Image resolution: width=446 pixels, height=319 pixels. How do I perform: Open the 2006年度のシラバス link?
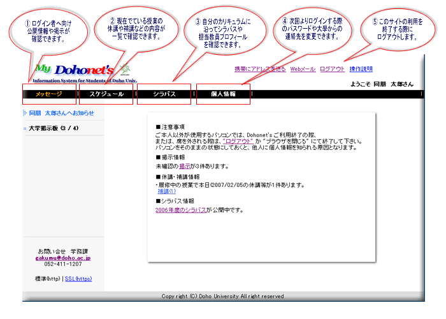click(180, 210)
